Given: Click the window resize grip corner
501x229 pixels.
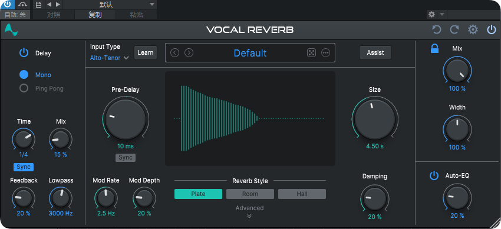Looking at the screenshot, I should tap(495, 223).
